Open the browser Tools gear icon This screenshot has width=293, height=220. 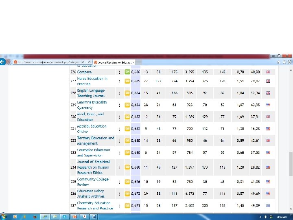pos(289,62)
